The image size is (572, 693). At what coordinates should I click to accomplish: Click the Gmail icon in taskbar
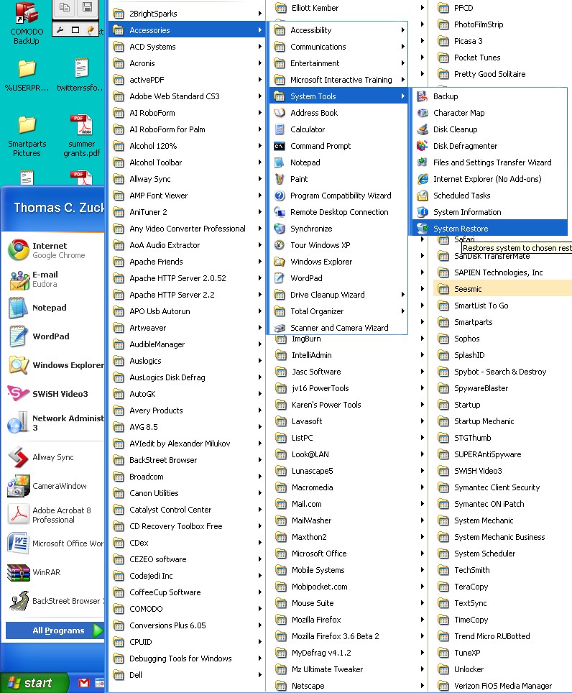pyautogui.click(x=83, y=683)
